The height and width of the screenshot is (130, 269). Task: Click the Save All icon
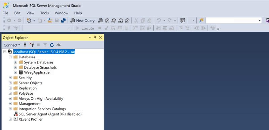[x=63, y=21]
